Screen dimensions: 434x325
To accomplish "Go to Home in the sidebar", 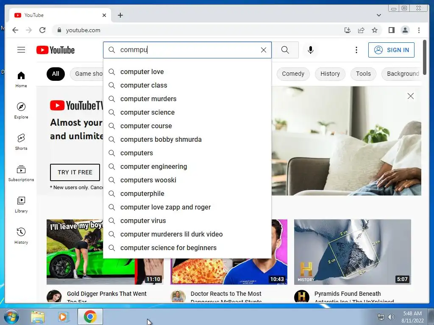I will tap(21, 80).
